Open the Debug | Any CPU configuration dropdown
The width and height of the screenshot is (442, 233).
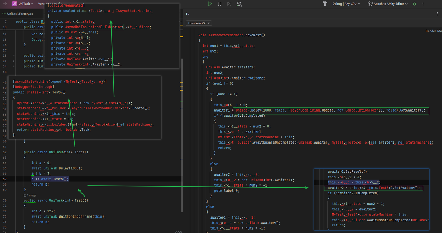[346, 4]
